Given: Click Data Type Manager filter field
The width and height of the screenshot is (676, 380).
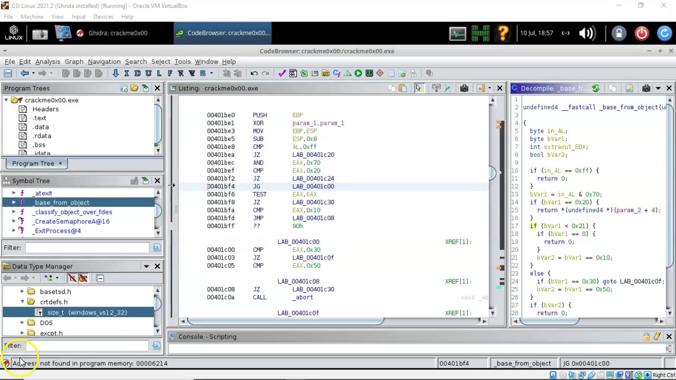Looking at the screenshot, I should pos(88,346).
